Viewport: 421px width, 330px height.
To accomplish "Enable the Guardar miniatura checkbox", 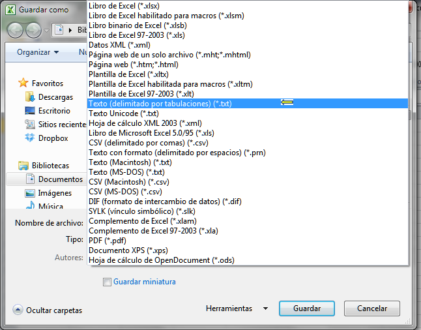I will pos(107,282).
